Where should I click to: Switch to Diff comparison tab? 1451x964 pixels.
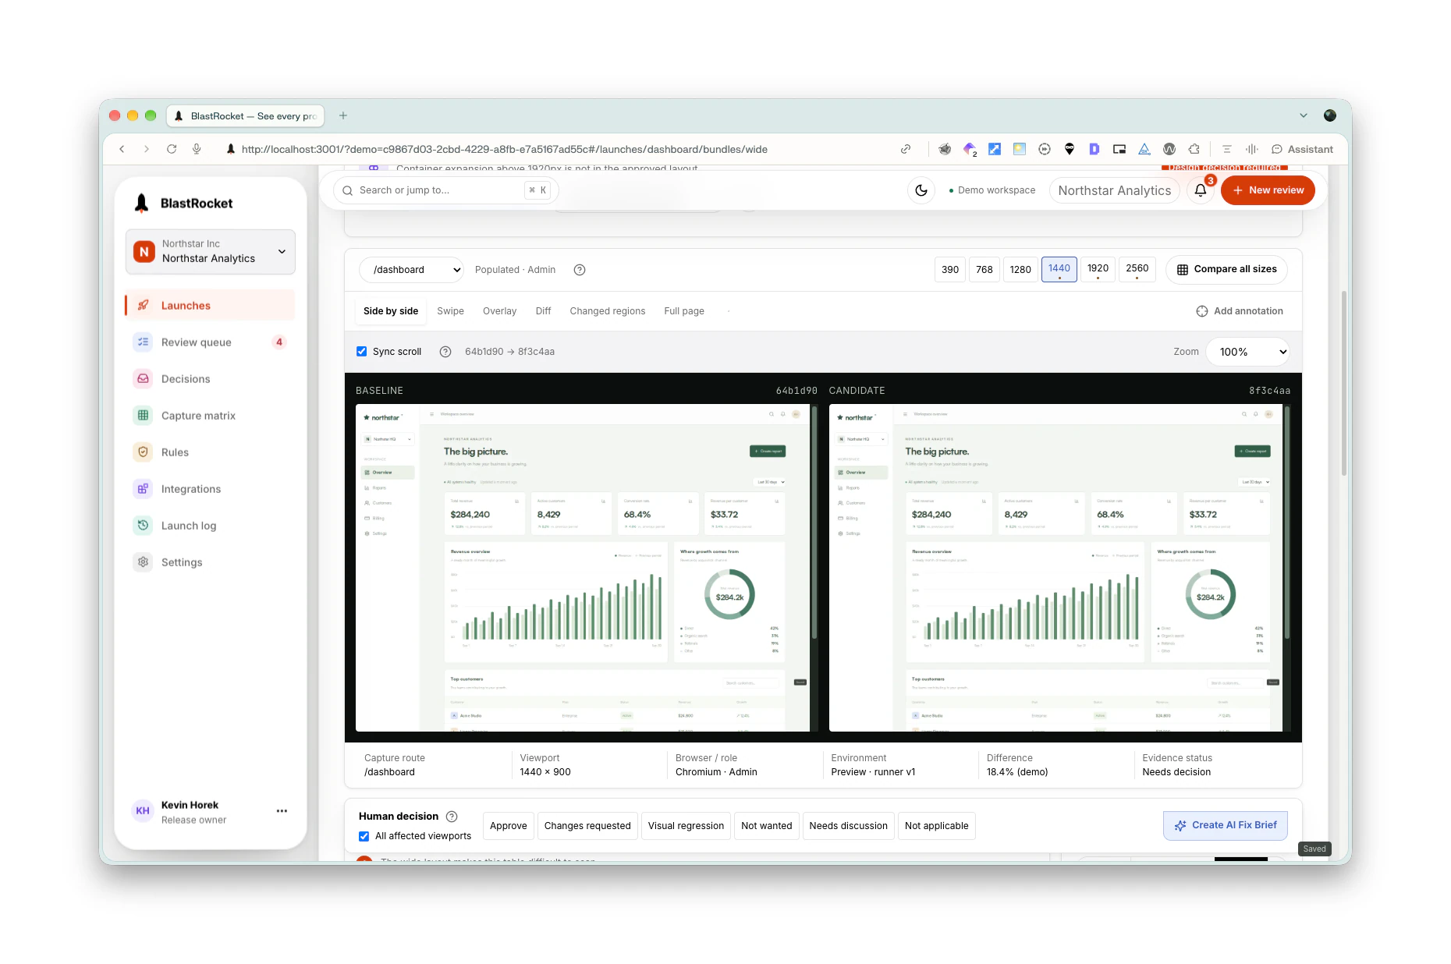pyautogui.click(x=543, y=311)
